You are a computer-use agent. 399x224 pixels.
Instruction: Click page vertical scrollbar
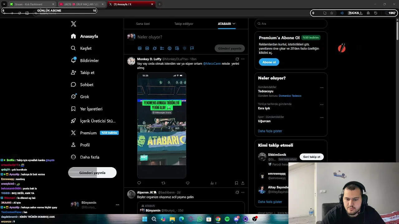397,31
